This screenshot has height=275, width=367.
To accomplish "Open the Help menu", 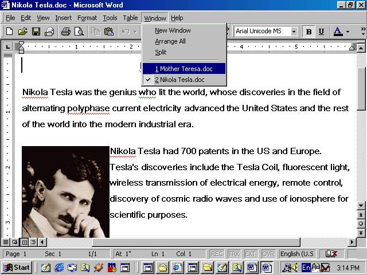I will tap(177, 18).
